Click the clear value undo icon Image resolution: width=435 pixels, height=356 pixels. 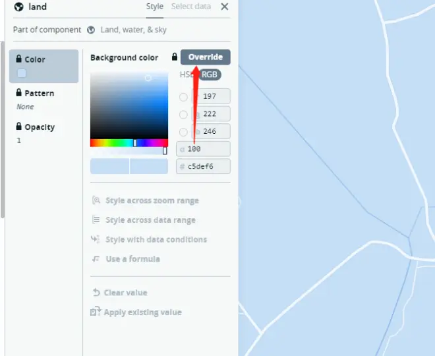click(96, 293)
